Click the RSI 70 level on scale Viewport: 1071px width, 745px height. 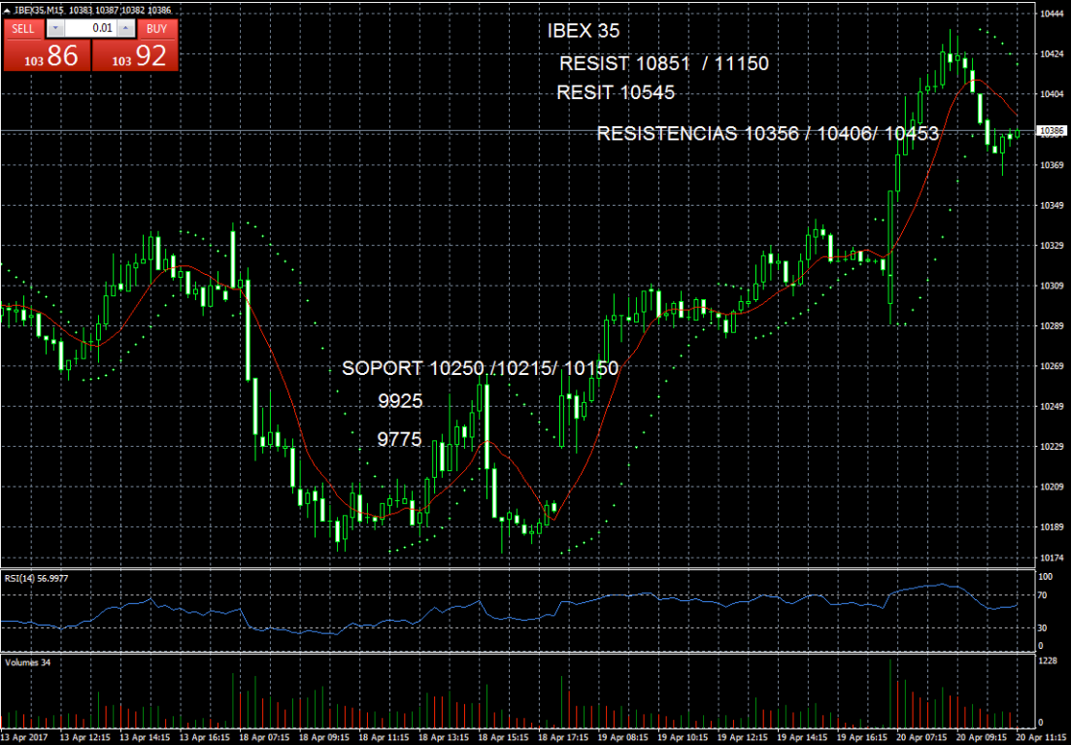point(1042,594)
